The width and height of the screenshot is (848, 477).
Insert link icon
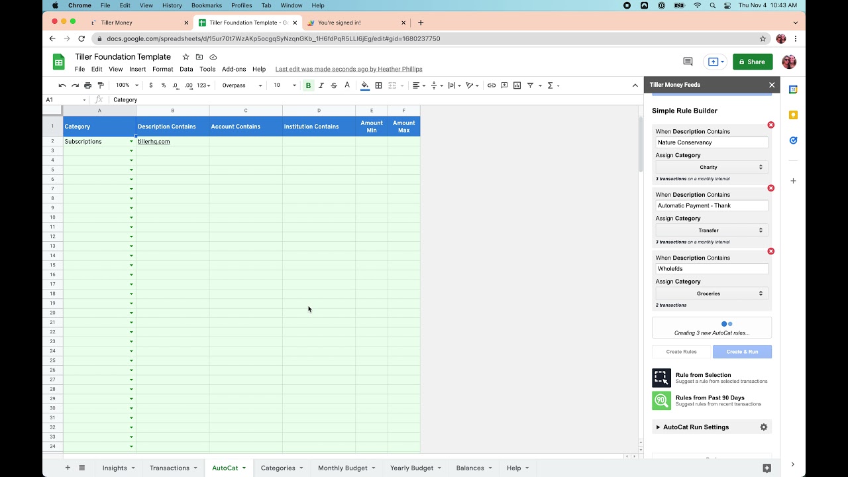coord(492,85)
